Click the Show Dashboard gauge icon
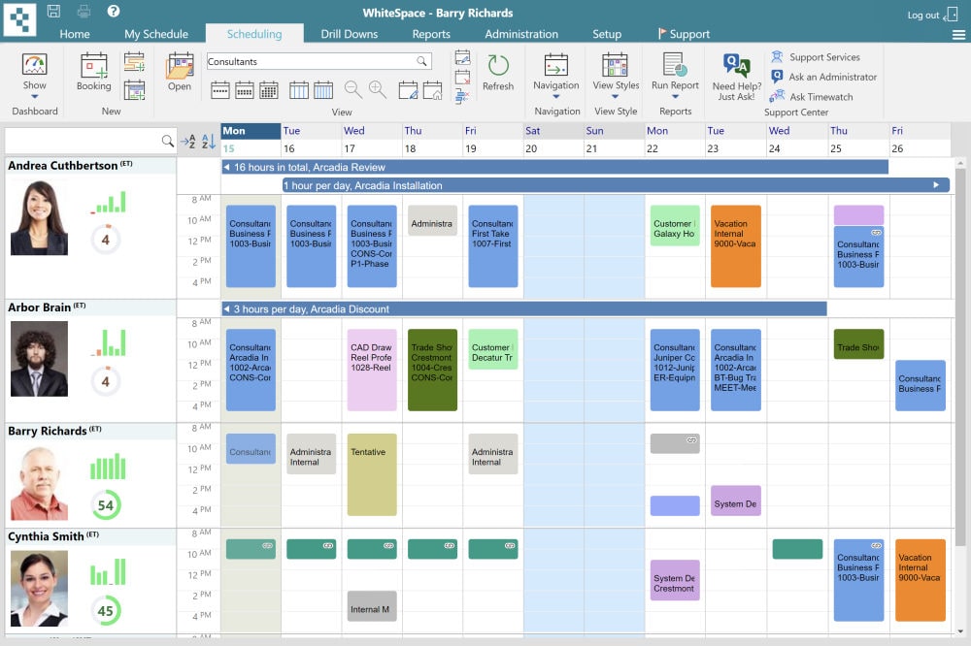971x646 pixels. [x=35, y=64]
